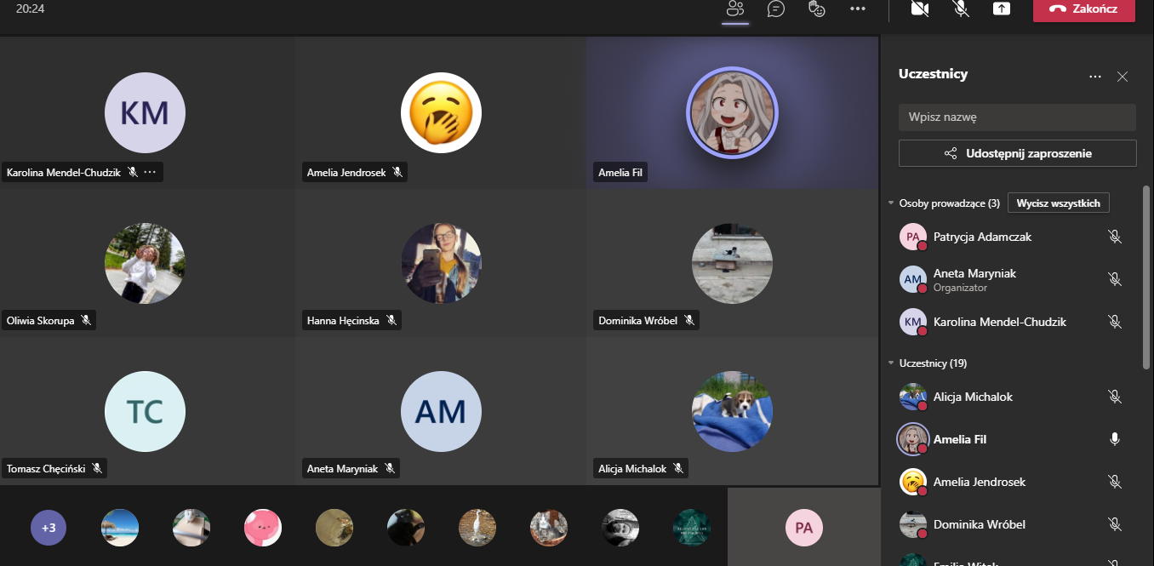
Task: Focus the Wpisz nazwę search field
Action: [x=1017, y=117]
